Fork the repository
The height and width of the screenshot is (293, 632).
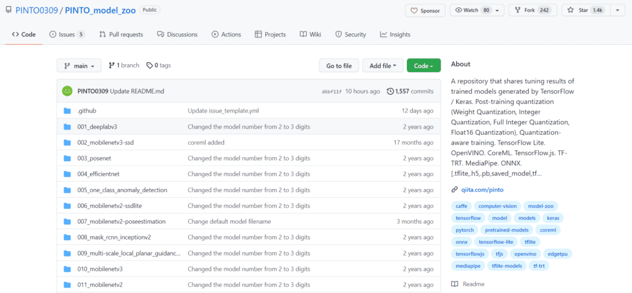point(533,10)
